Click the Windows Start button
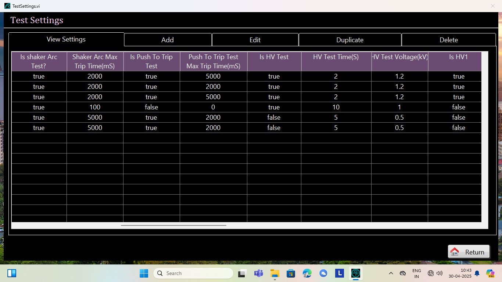 tap(144, 273)
